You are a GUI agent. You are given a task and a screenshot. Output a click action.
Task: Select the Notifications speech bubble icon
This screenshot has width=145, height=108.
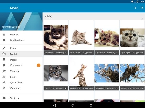pos(4,40)
